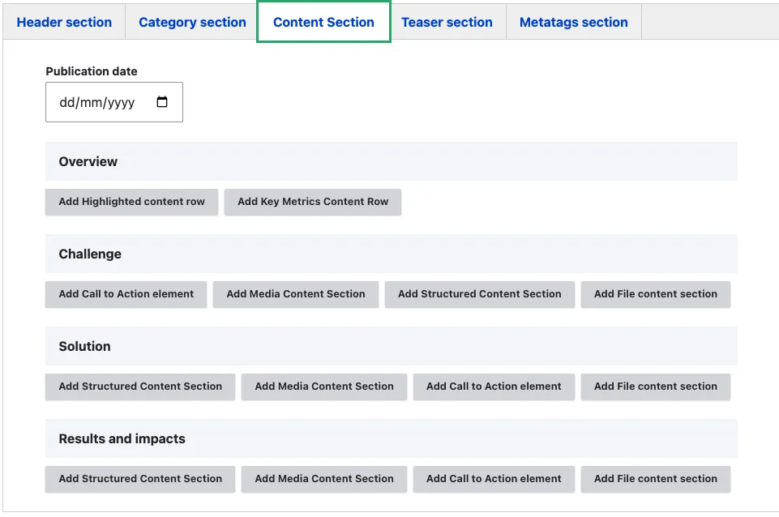Add Call to Action element under Solution
The height and width of the screenshot is (517, 779).
[494, 387]
